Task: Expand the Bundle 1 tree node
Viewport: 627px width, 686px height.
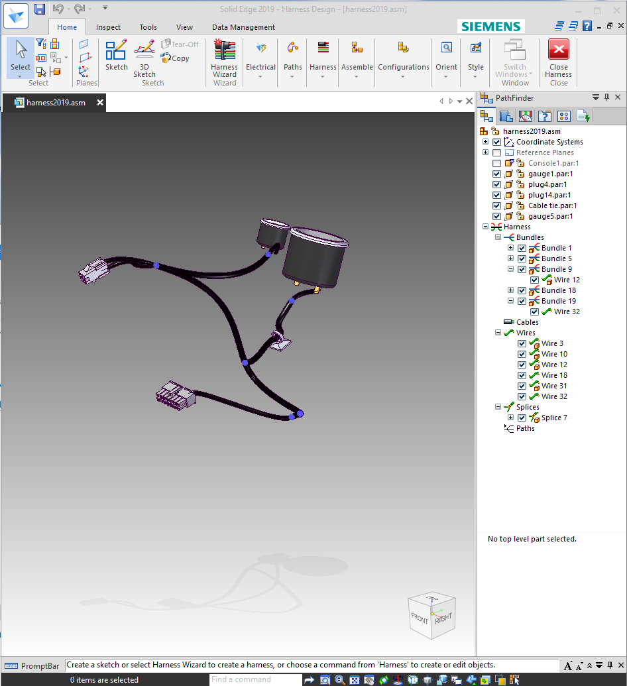Action: (510, 248)
